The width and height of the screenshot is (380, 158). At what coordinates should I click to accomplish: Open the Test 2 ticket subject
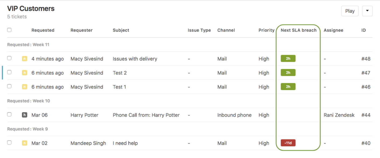(x=120, y=73)
